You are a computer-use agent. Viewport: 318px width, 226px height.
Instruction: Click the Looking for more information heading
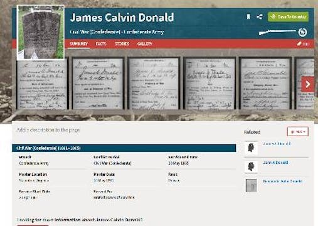(80, 220)
